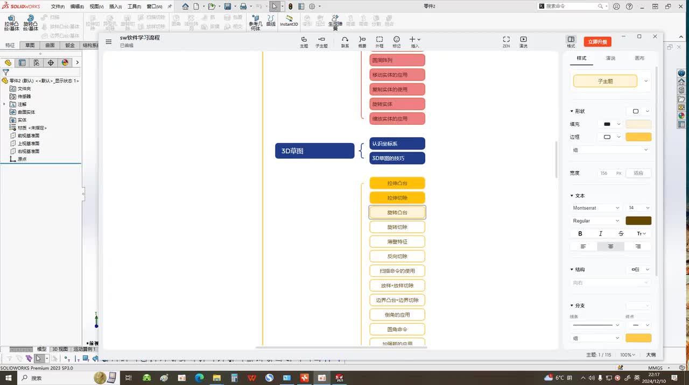The width and height of the screenshot is (689, 385).
Task: Click the 拉伸凸台/基体 extrude boss tool
Action: [11, 23]
